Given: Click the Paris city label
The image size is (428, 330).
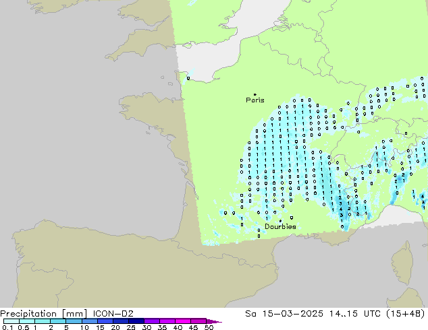Looking at the screenshot, I should tap(255, 100).
